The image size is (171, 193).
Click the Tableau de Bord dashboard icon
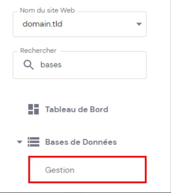click(33, 109)
